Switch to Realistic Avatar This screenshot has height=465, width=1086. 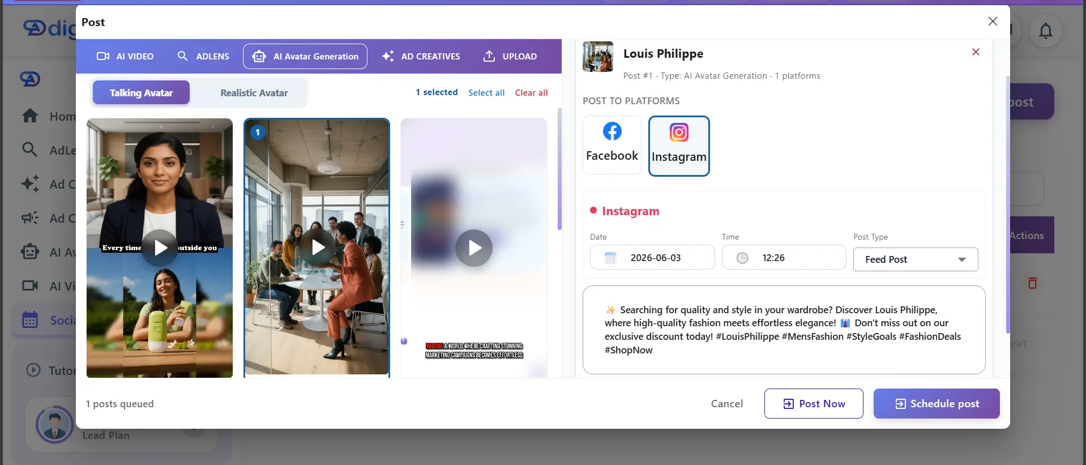254,92
